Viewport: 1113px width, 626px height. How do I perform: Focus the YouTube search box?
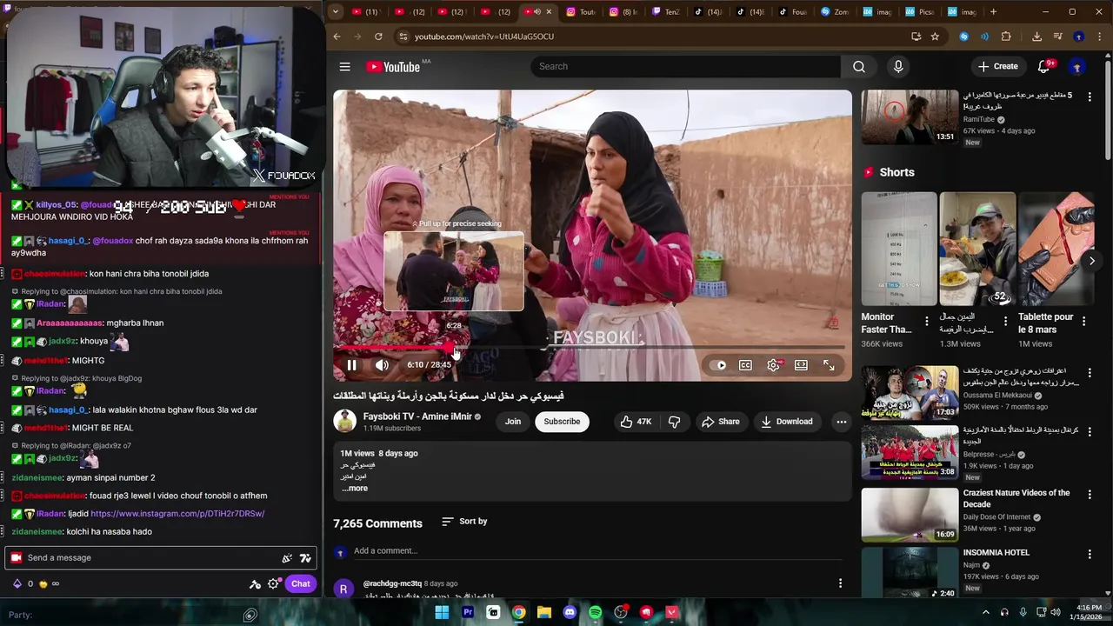685,67
